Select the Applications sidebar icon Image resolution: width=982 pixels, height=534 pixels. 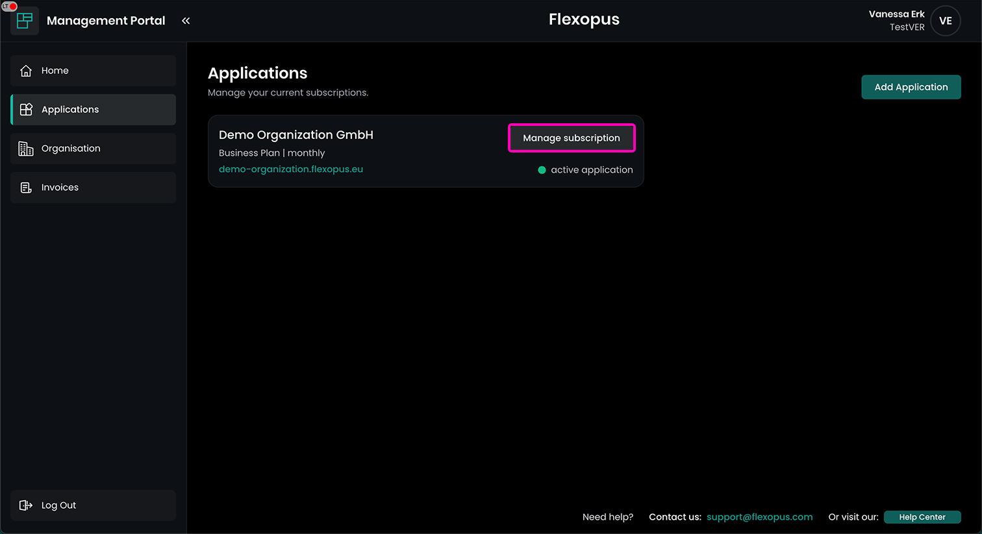click(x=26, y=110)
